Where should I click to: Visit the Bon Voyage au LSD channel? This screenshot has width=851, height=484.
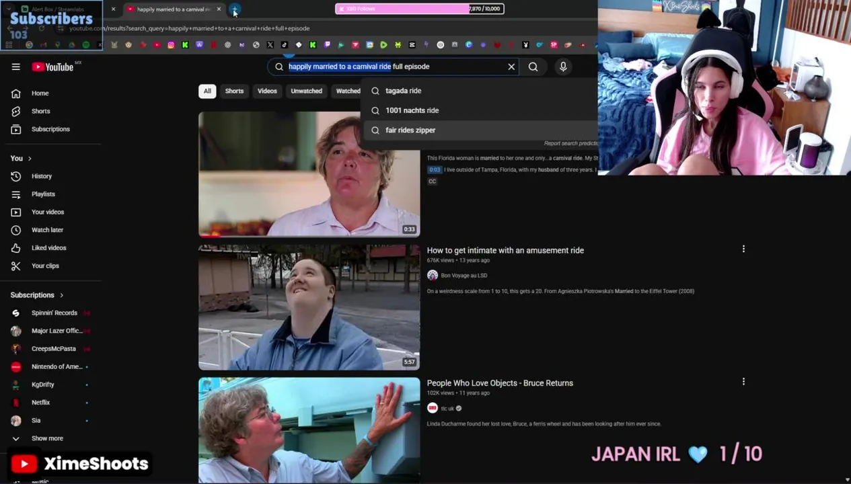click(464, 276)
